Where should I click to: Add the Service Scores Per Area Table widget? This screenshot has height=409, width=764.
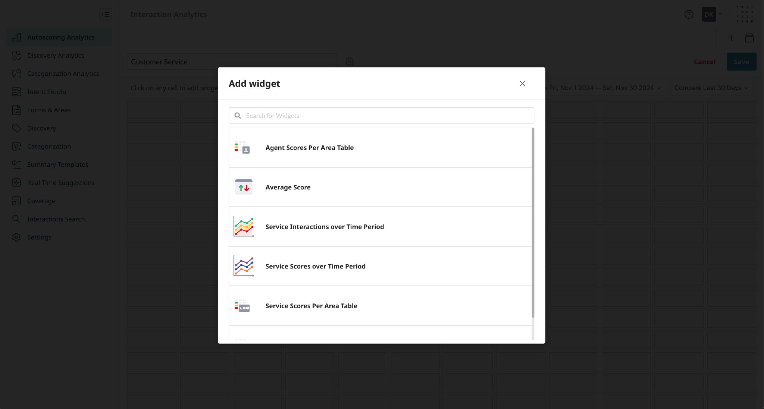(380, 306)
